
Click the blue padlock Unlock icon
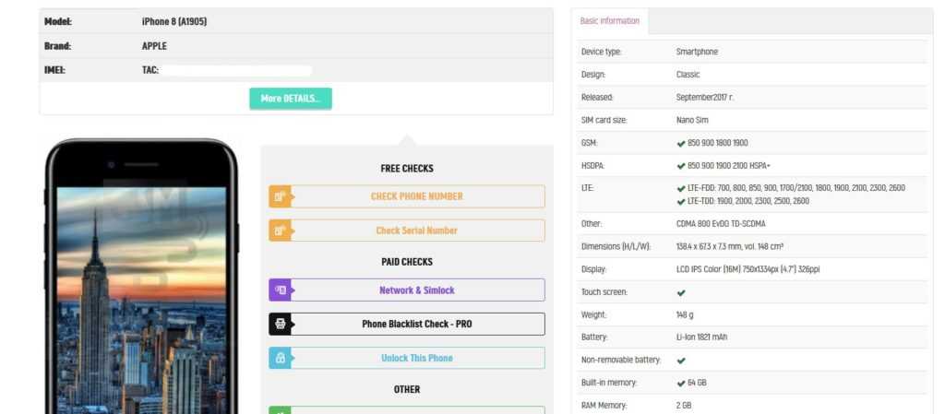[280, 359]
